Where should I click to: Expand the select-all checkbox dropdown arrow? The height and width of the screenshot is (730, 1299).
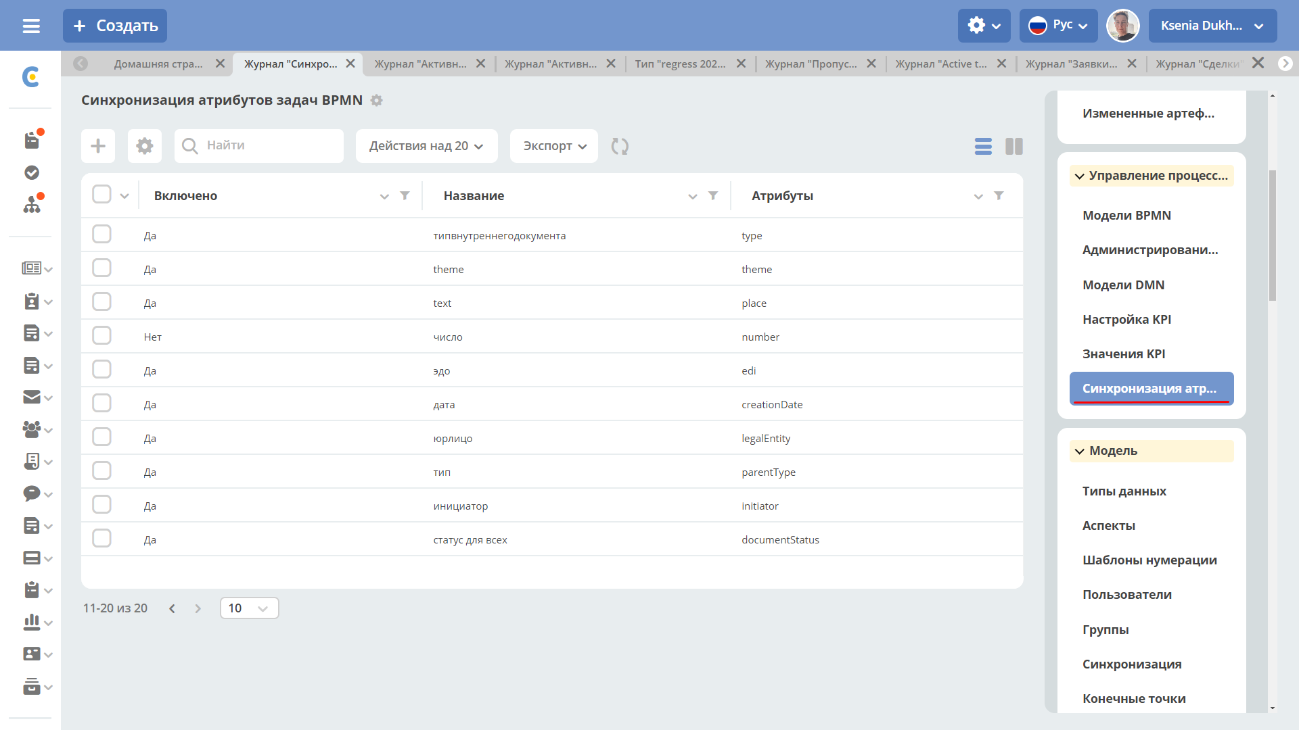(x=124, y=196)
